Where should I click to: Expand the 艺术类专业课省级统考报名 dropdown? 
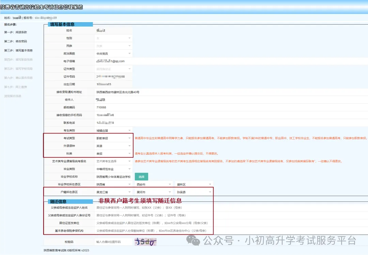pos(113,161)
